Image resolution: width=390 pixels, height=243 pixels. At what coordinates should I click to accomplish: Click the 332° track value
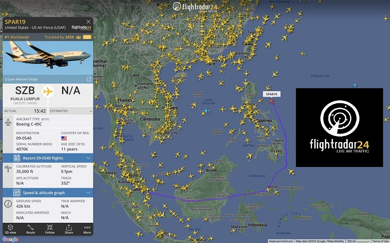click(x=65, y=183)
